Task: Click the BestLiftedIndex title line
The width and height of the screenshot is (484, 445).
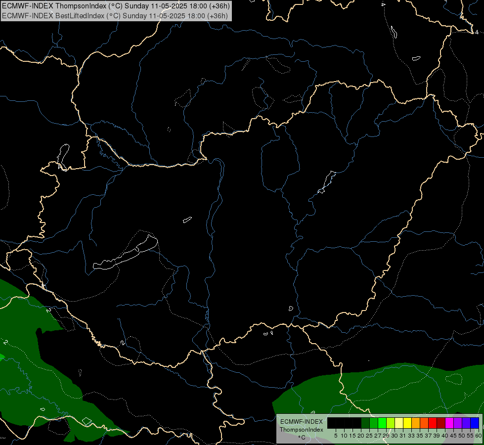Action: point(115,16)
